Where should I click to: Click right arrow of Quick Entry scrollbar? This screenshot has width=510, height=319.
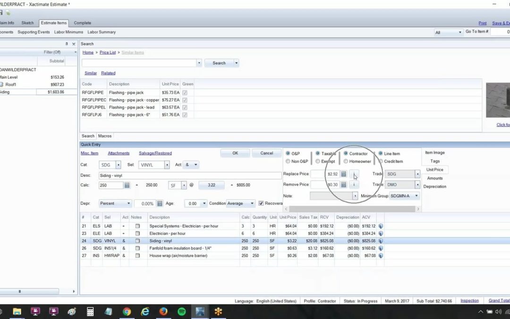[418, 209]
